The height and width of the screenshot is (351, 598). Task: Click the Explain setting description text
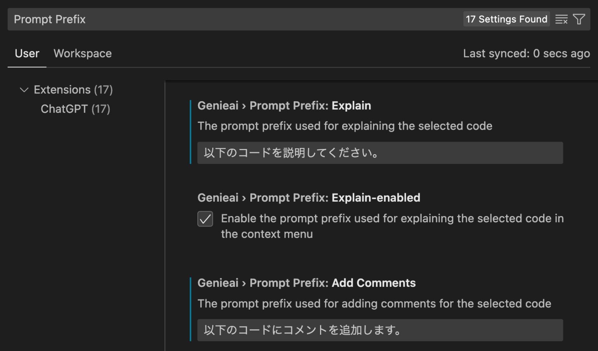pos(345,126)
